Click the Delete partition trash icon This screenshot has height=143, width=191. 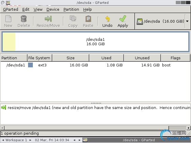click(x=24, y=19)
